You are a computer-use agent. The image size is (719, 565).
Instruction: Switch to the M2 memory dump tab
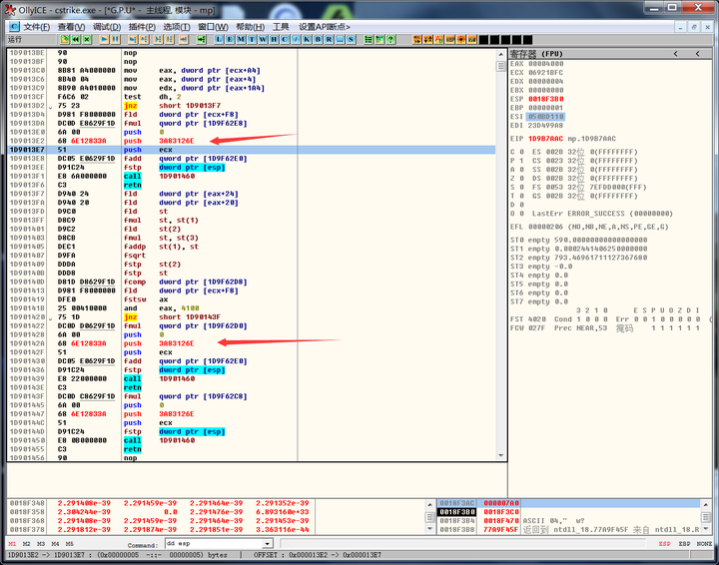(26, 545)
